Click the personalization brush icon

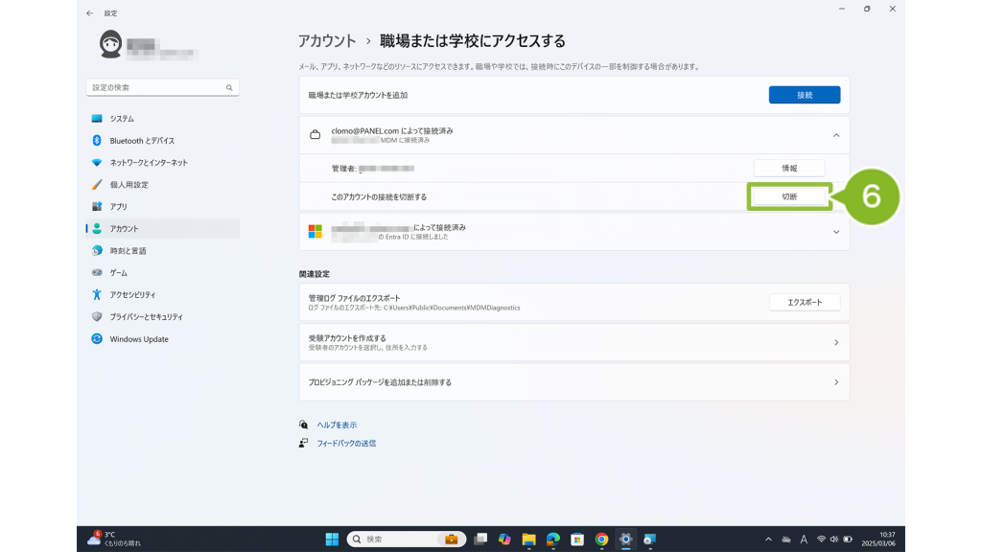[x=97, y=185]
